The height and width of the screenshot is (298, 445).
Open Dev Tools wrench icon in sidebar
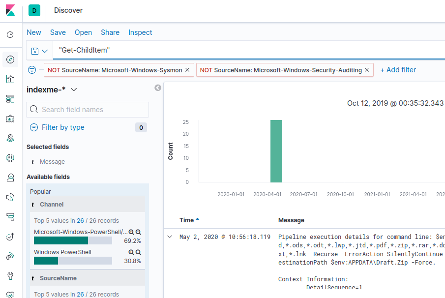pos(10,276)
